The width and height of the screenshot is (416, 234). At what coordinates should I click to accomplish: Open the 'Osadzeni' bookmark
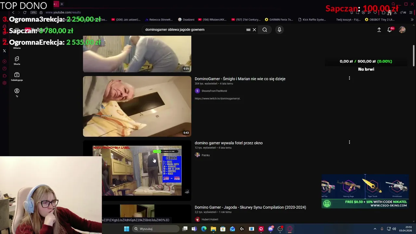pos(186,19)
